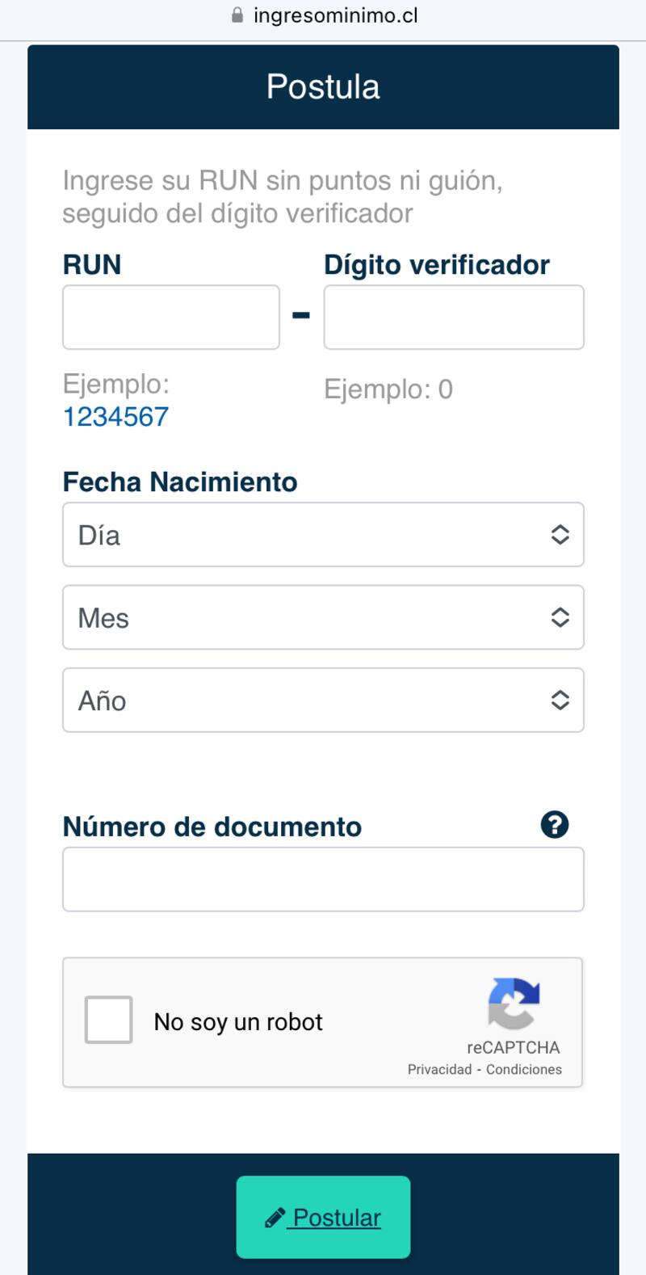Click the pencil icon on Postular button
646x1275 pixels.
275,1218
